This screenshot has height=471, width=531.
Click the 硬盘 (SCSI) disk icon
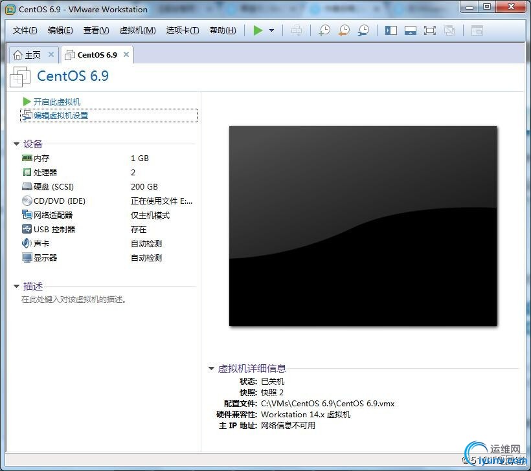[27, 186]
